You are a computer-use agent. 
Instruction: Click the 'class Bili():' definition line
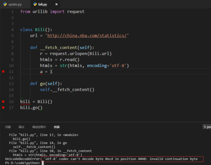coord(36,30)
